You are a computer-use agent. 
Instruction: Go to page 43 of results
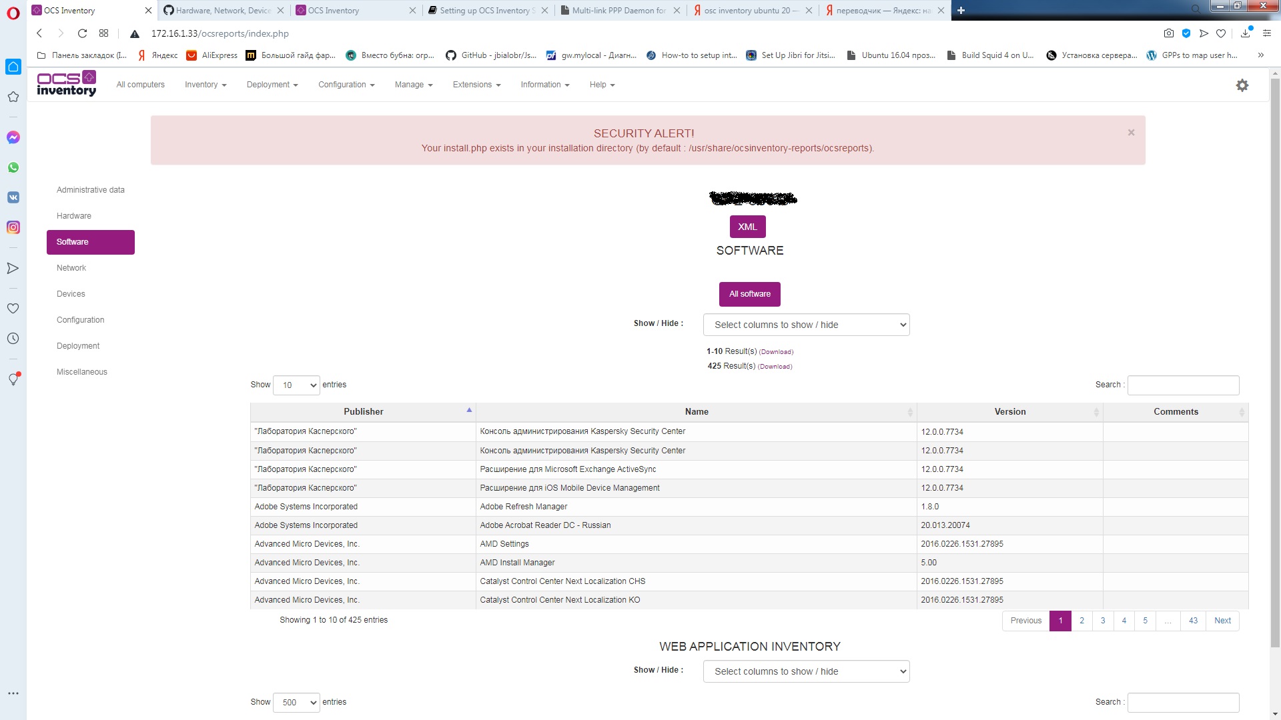[x=1193, y=621]
